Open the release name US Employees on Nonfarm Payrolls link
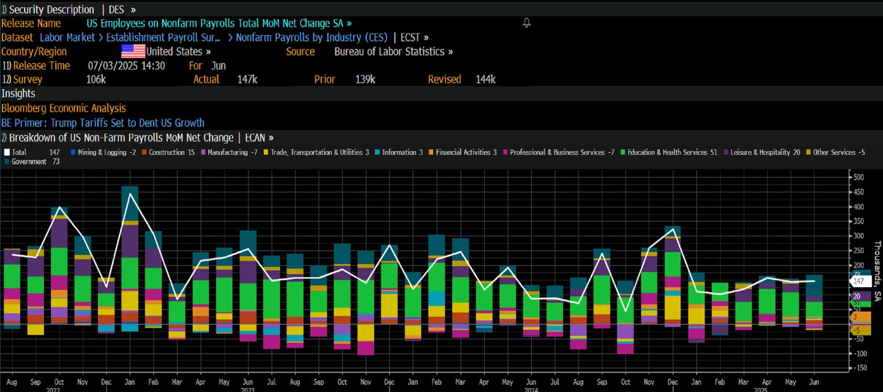 pos(219,23)
